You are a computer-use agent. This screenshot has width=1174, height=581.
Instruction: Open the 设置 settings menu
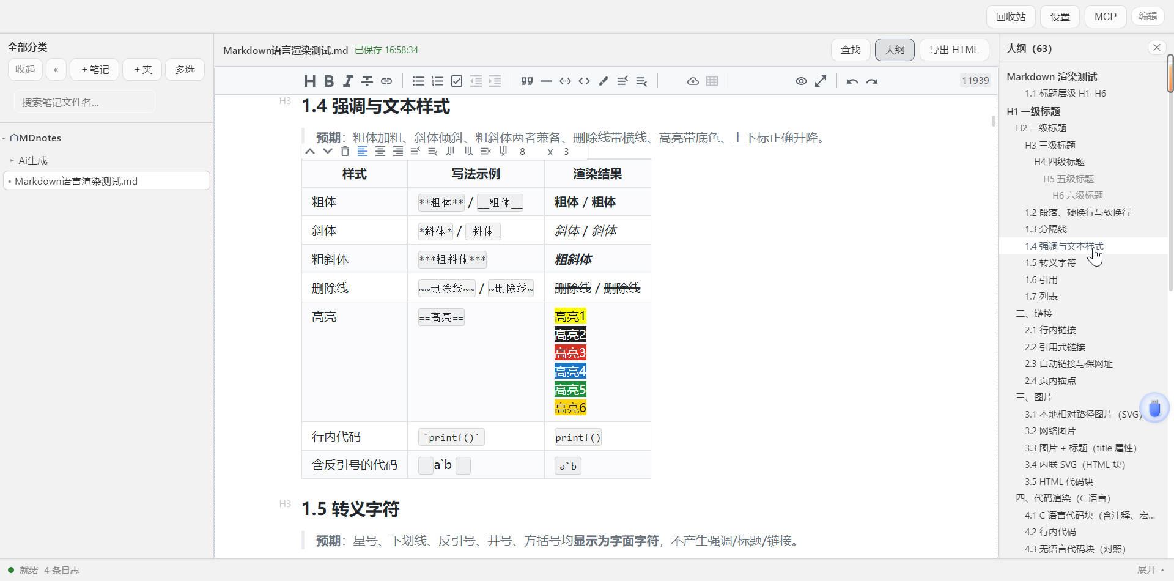(x=1060, y=17)
